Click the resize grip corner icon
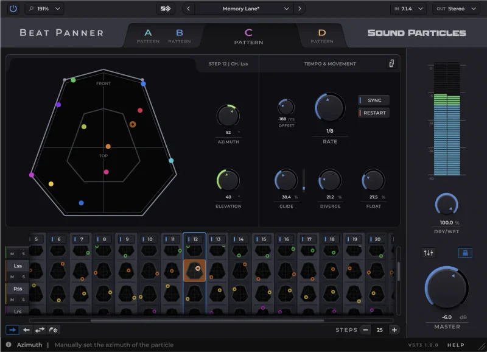 point(482,346)
